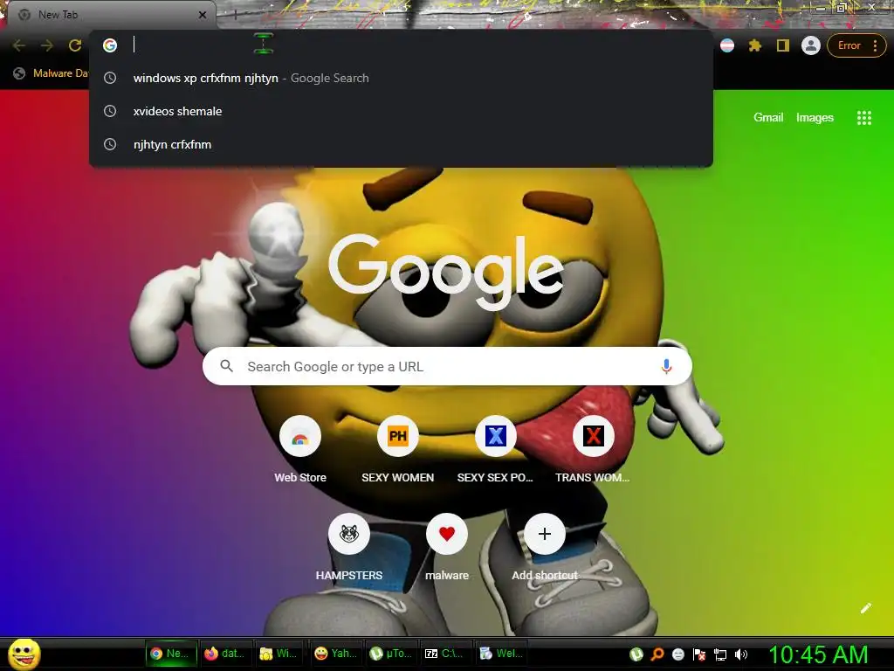Open the Extensions puzzle piece menu

(x=755, y=45)
